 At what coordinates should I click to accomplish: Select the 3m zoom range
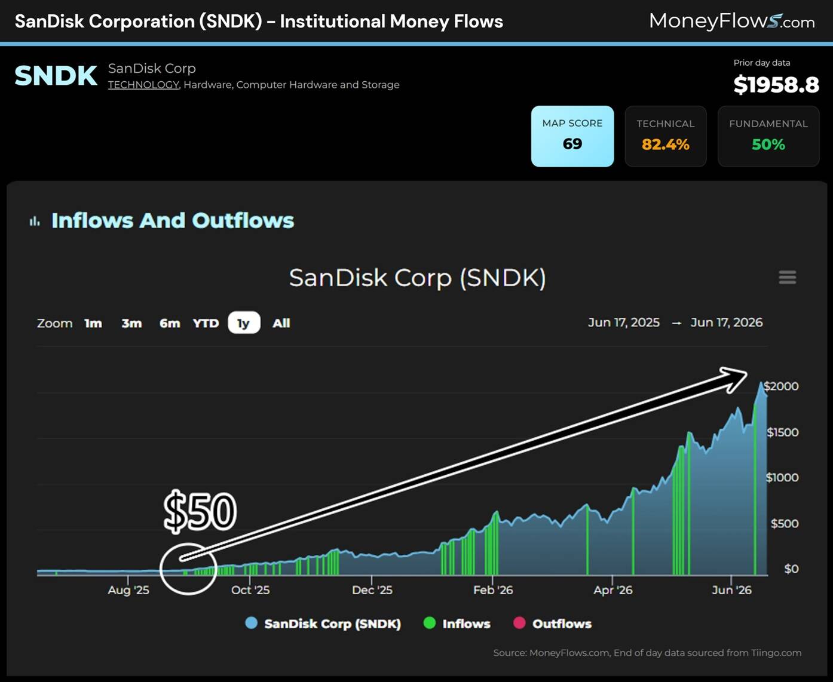click(x=131, y=323)
